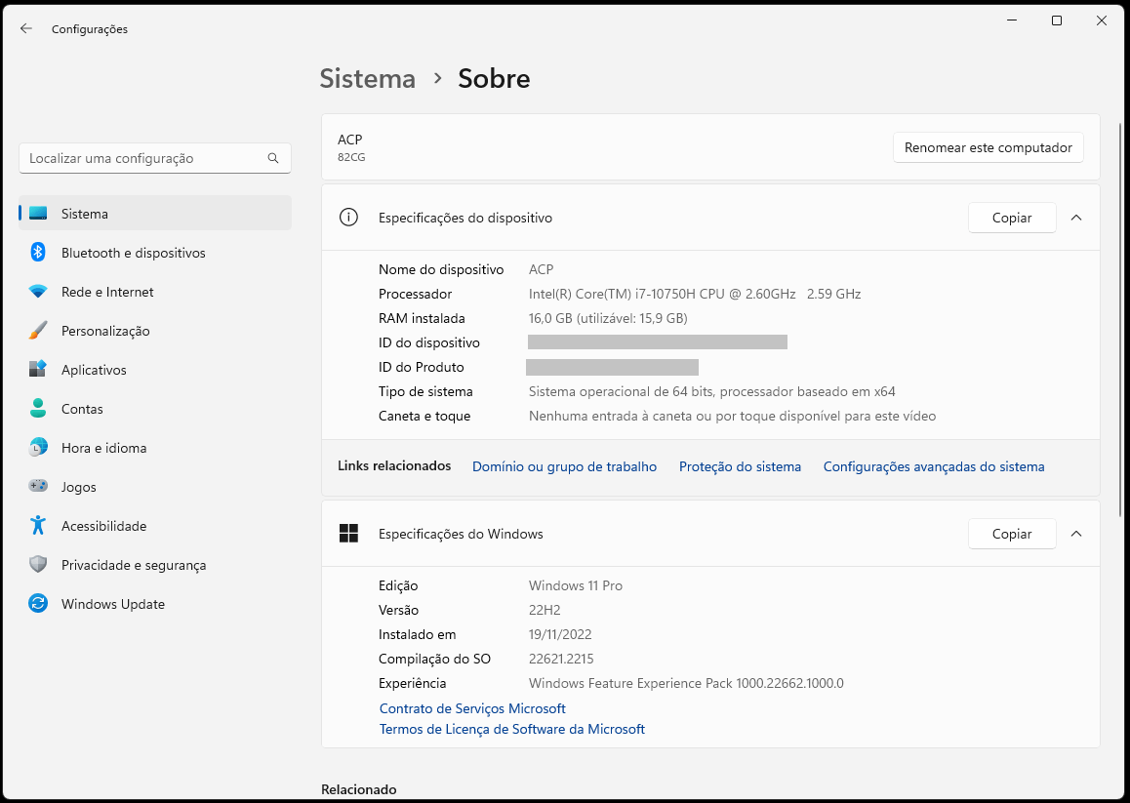This screenshot has width=1130, height=803.
Task: Click the OS build 22621.2215
Action: click(x=561, y=660)
